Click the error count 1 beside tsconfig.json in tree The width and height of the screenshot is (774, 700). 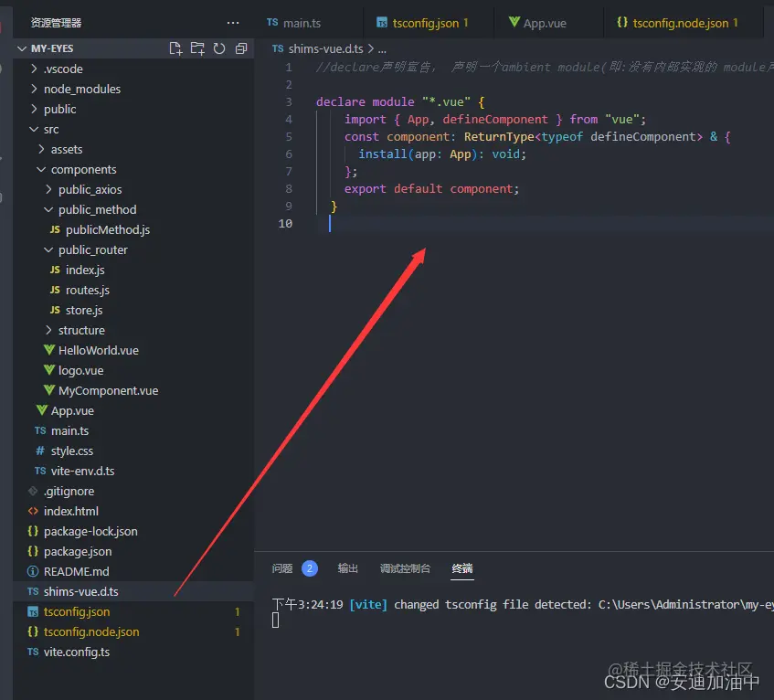pyautogui.click(x=237, y=611)
